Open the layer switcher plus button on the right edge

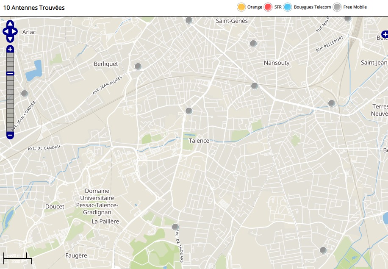pos(385,34)
